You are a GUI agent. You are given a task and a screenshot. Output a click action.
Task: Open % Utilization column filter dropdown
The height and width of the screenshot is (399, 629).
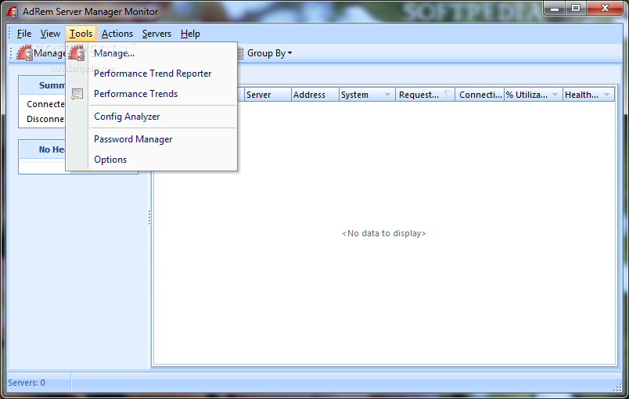555,95
